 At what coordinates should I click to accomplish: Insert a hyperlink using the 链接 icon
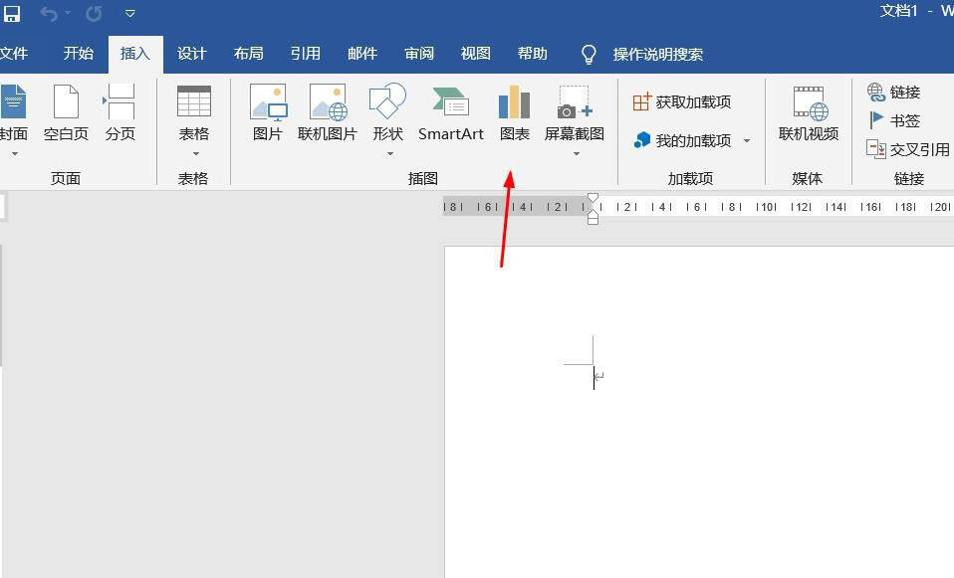click(894, 92)
